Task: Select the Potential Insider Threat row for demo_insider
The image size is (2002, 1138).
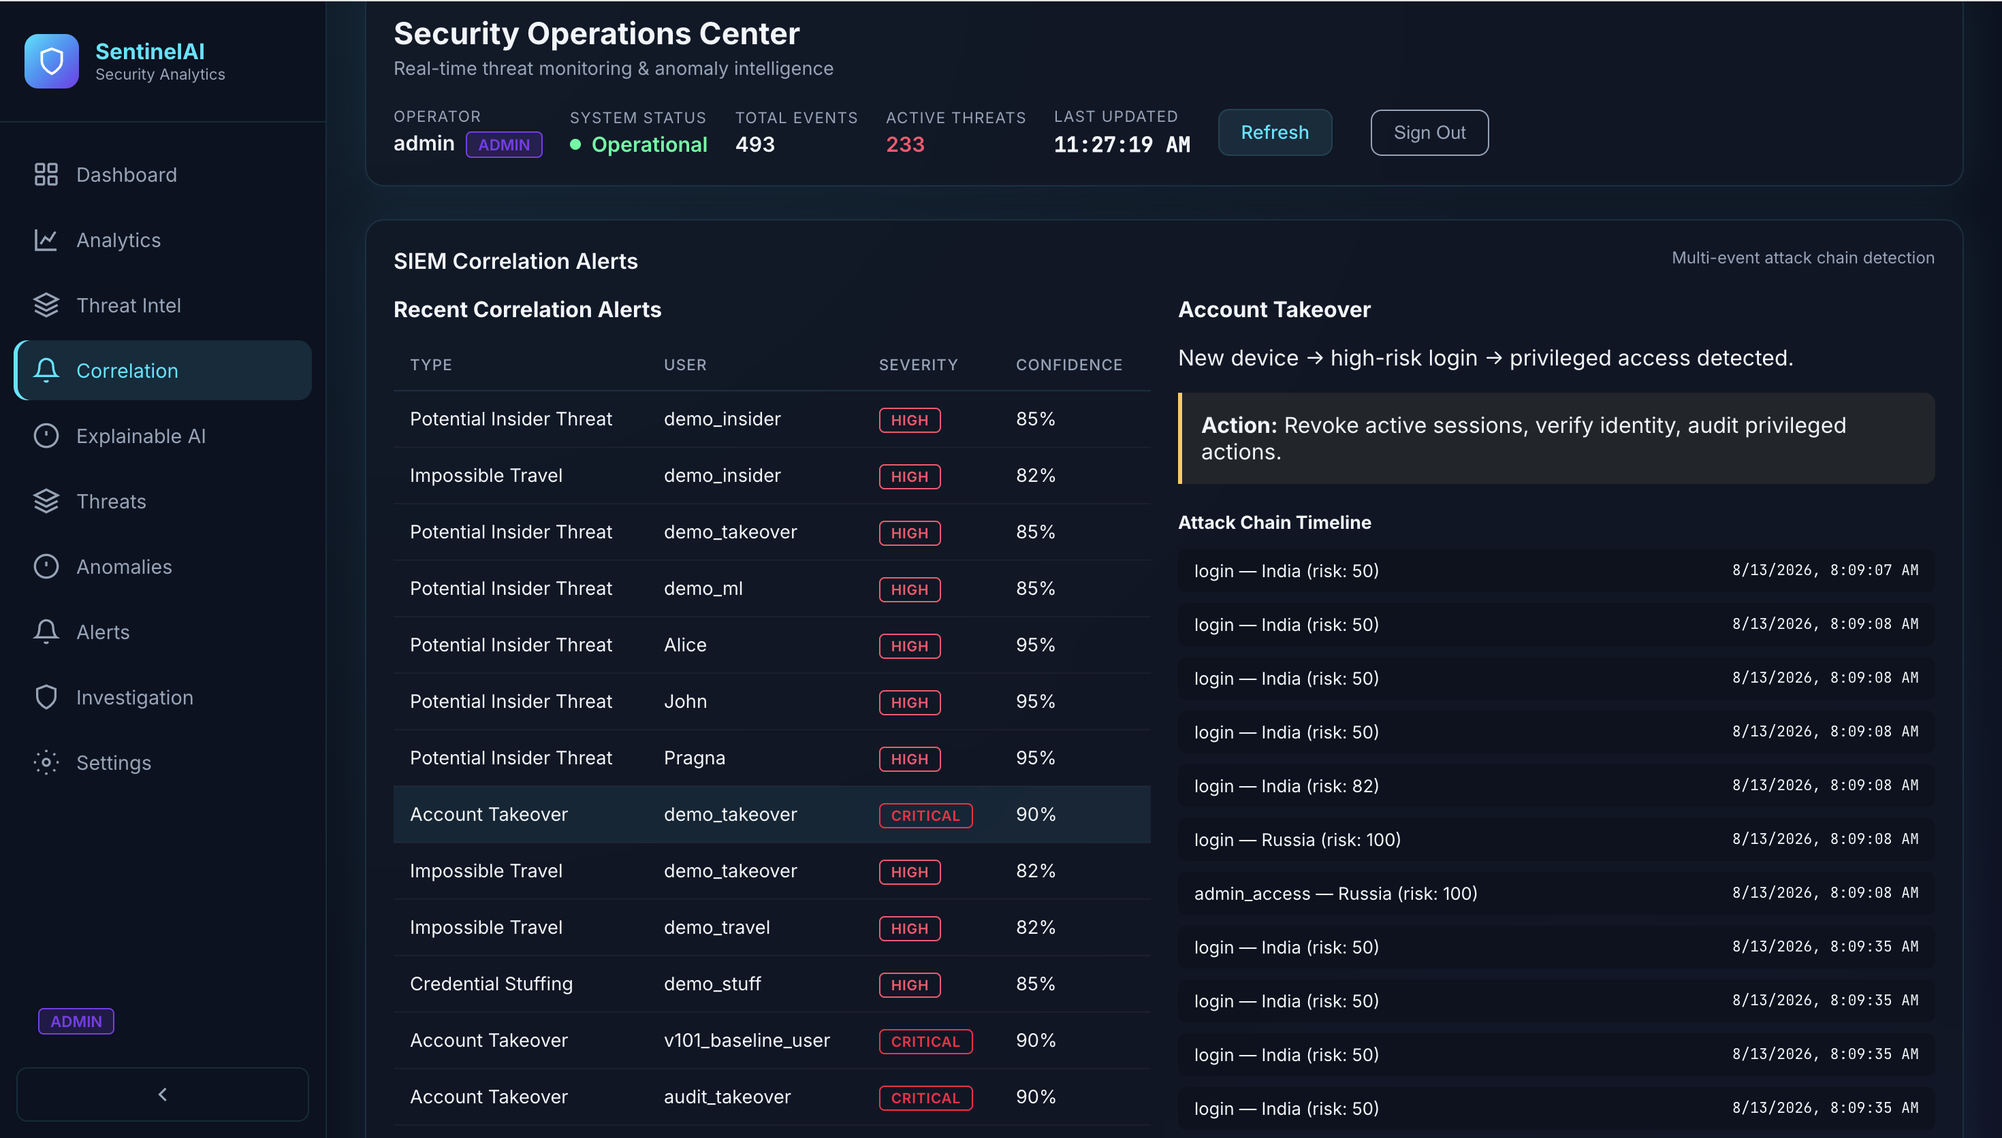Action: [772, 419]
